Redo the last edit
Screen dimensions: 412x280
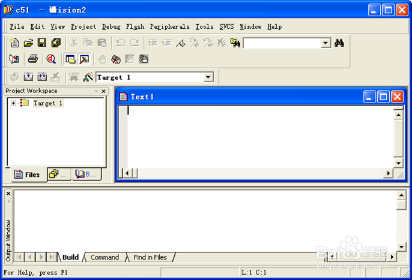135,43
